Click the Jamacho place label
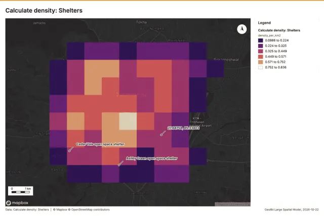The height and width of the screenshot is (216, 324). (x=39, y=23)
